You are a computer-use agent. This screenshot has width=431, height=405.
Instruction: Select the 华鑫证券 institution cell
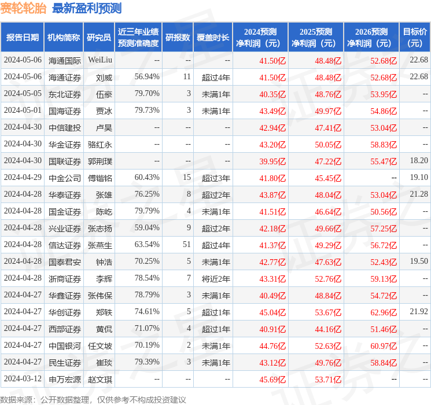(x=65, y=296)
